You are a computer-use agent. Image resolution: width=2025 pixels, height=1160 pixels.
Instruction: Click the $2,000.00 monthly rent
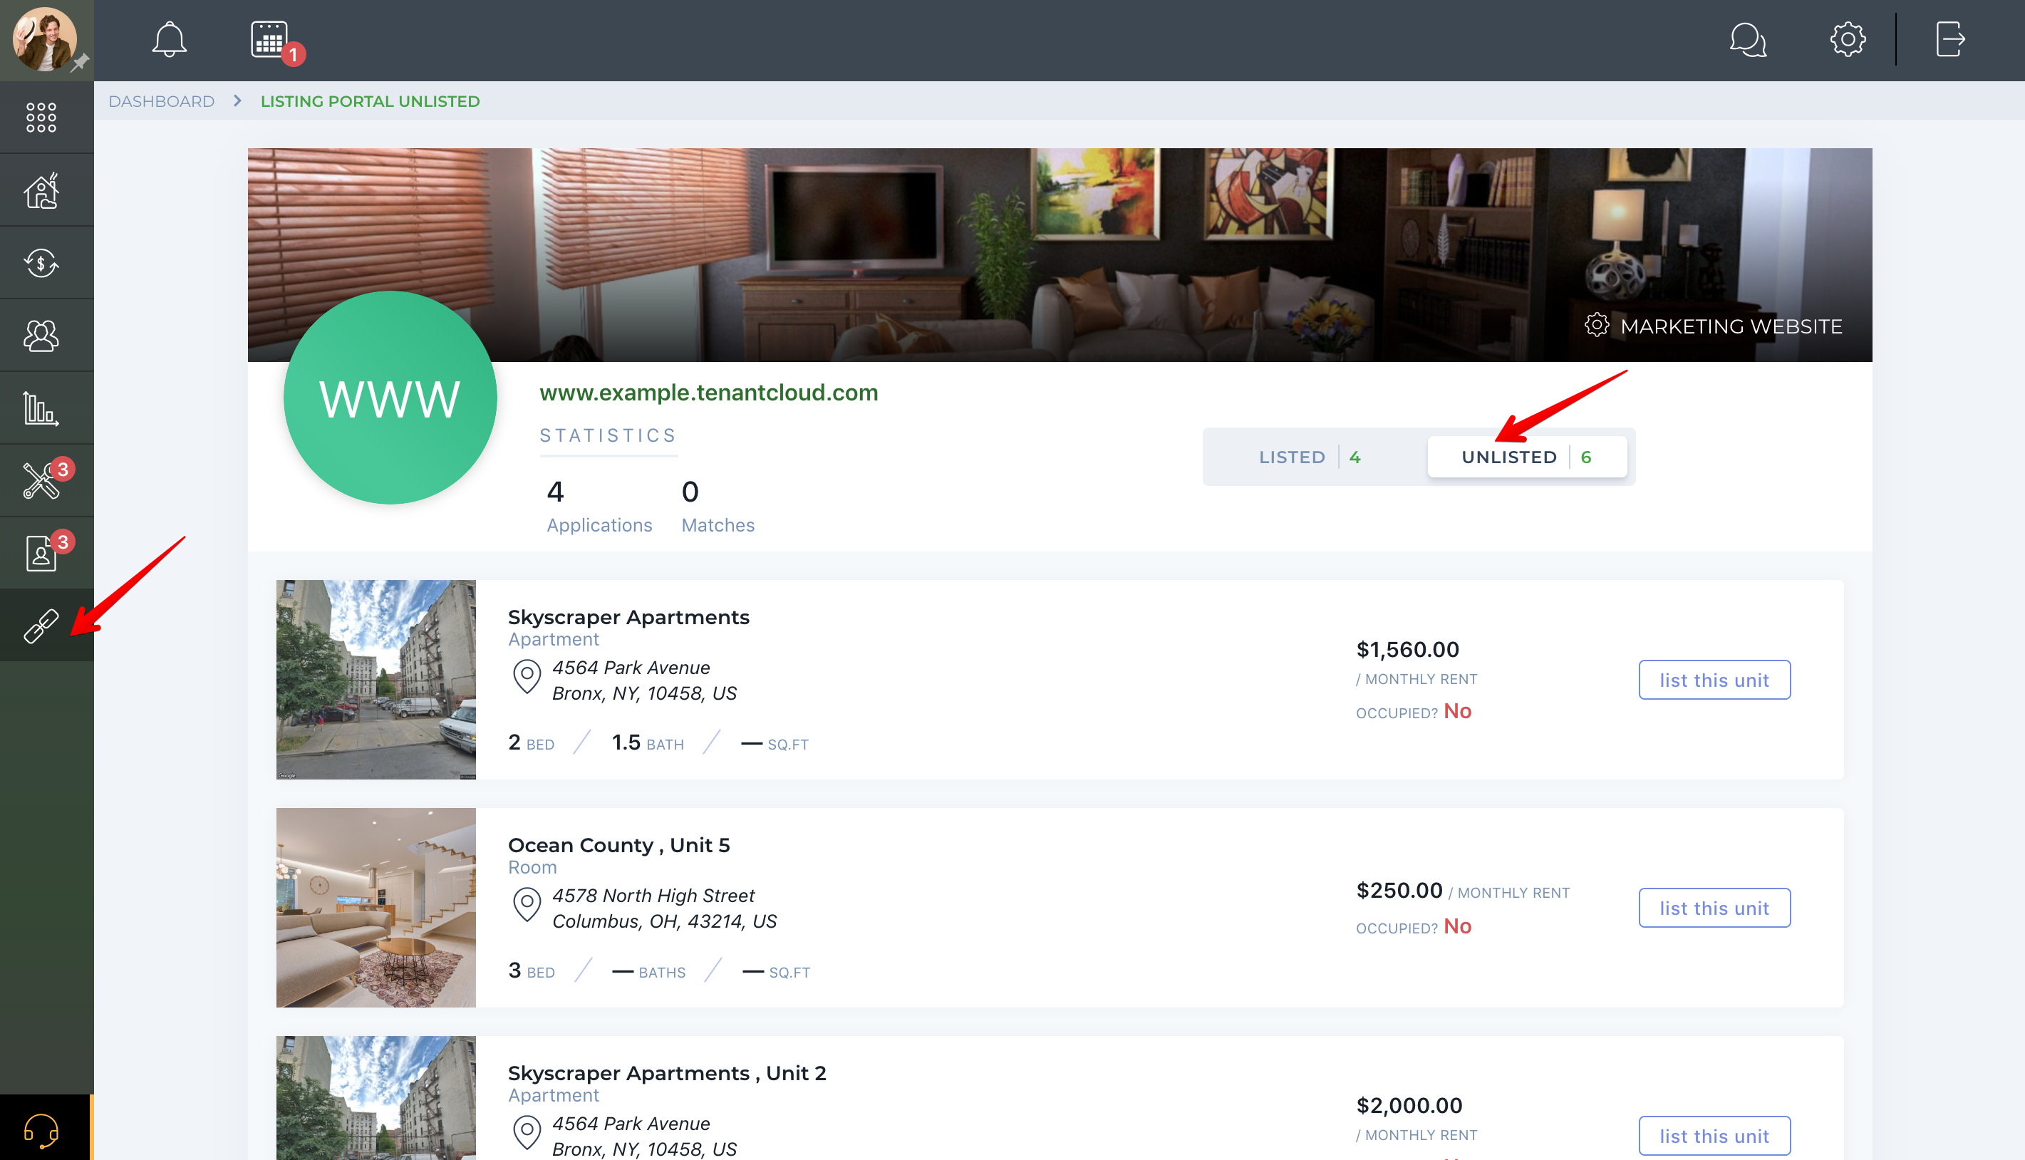(1409, 1105)
